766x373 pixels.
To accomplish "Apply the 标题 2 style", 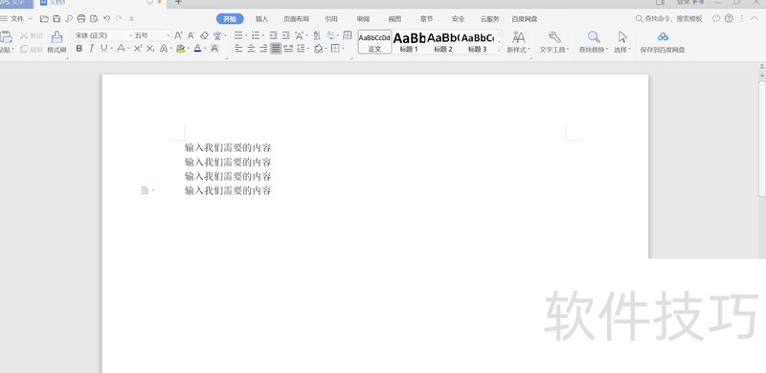I will [443, 42].
